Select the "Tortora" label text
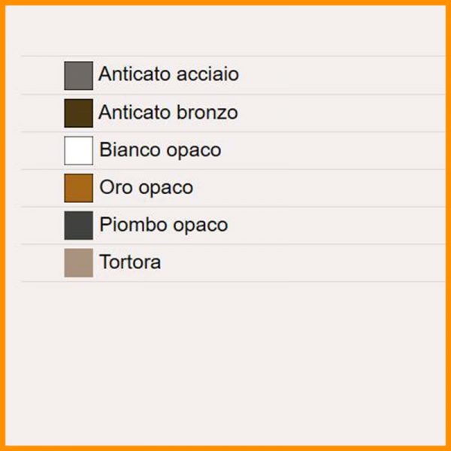 coord(130,263)
